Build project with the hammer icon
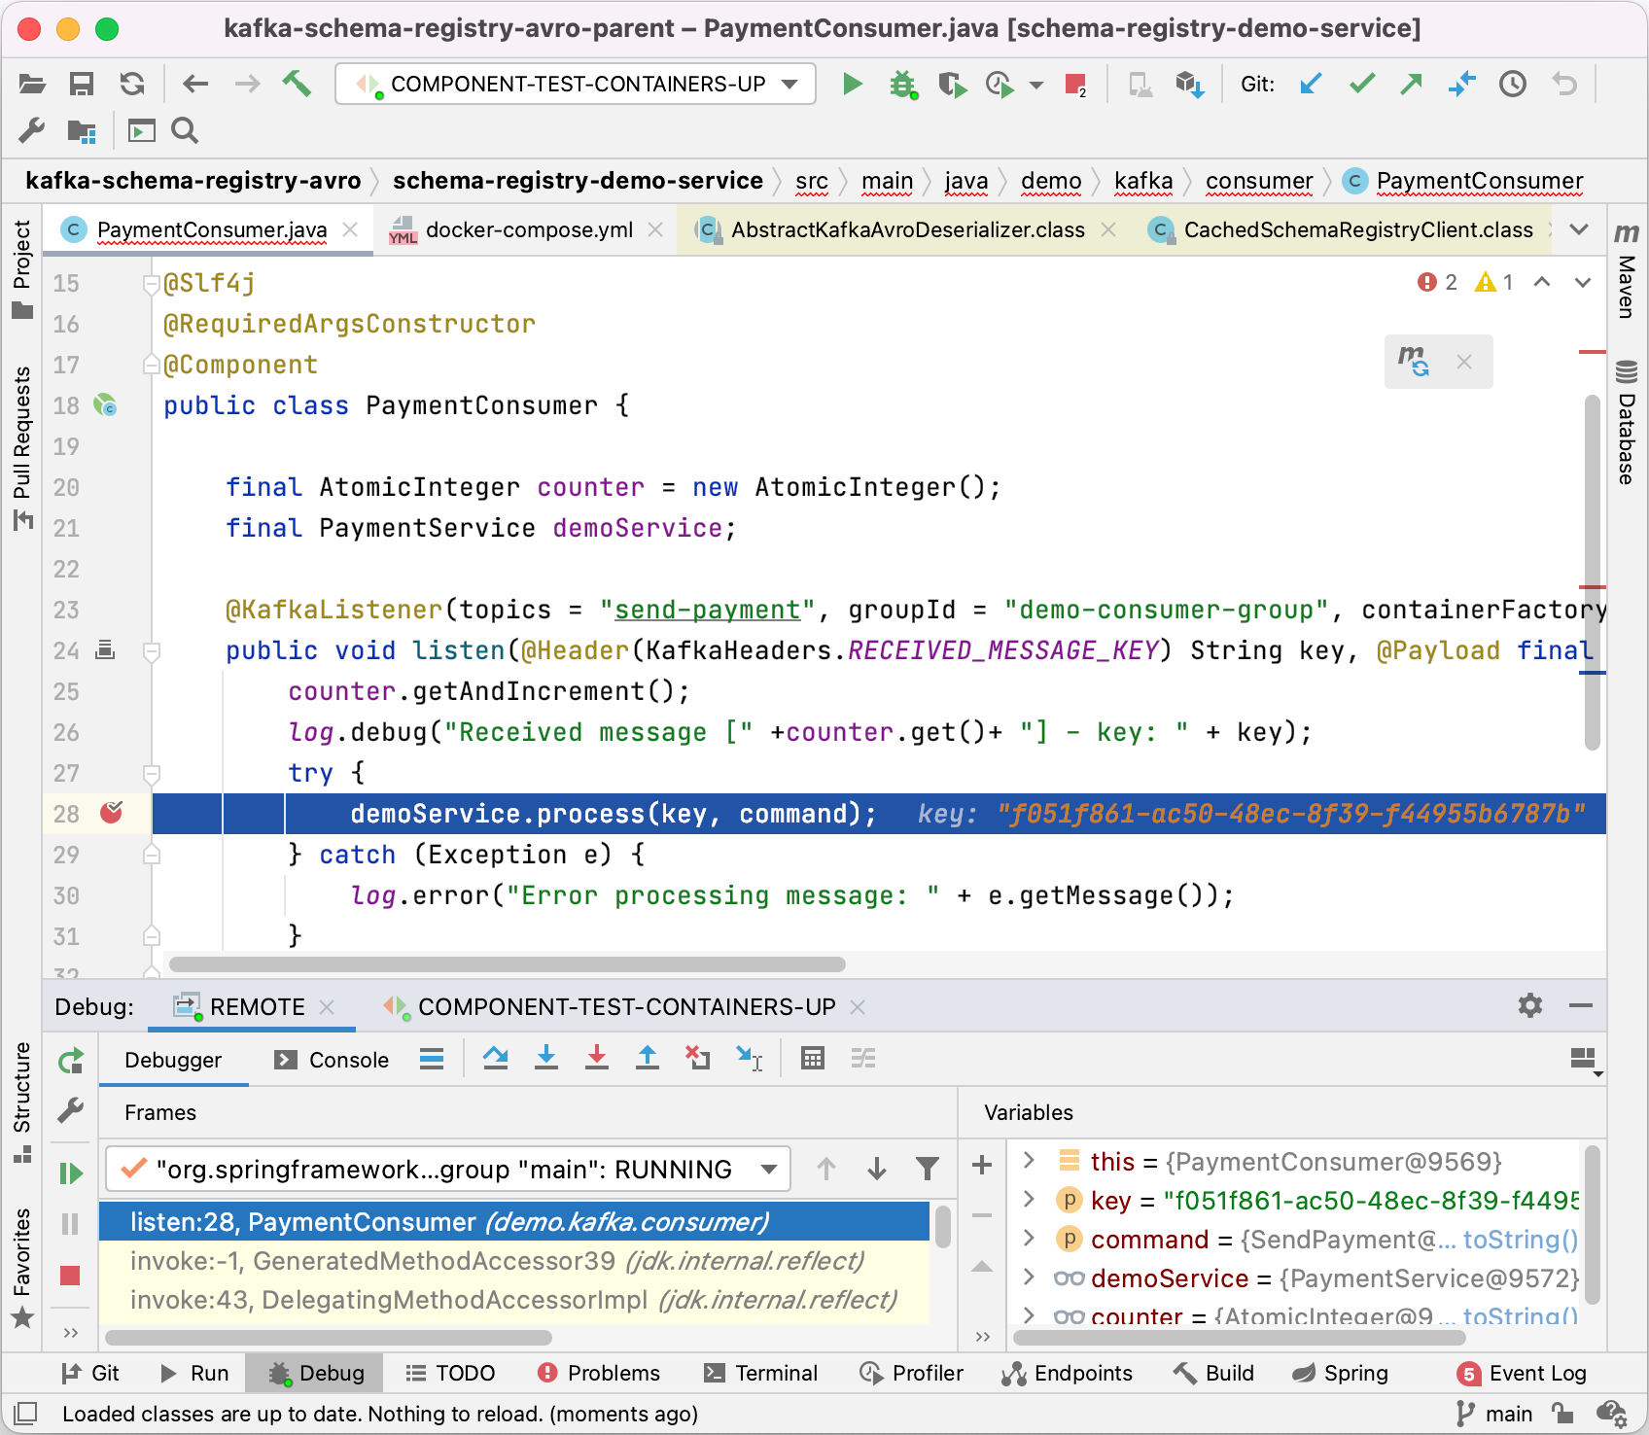 [297, 85]
